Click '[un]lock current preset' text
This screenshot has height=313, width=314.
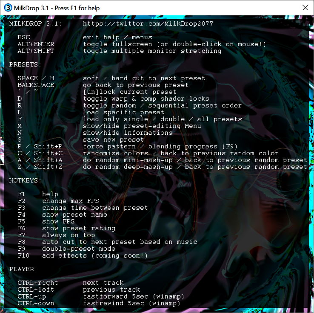pyautogui.click(x=130, y=92)
